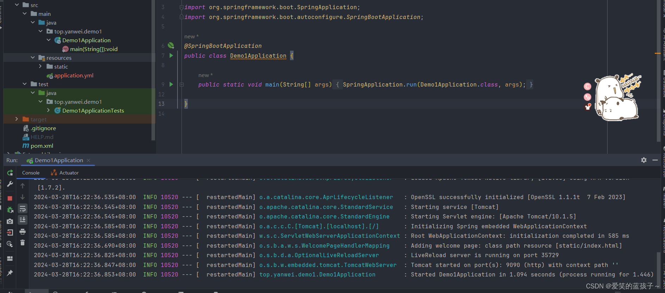This screenshot has height=293, width=665.
Task: Switch to the Console tab
Action: pyautogui.click(x=31, y=173)
